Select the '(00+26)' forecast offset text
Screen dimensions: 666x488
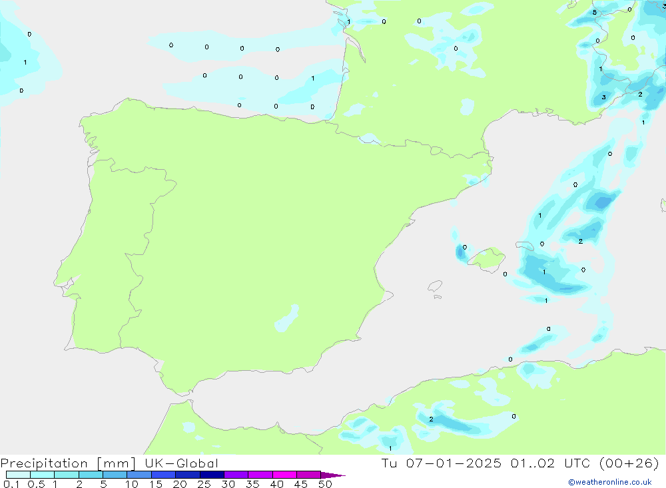629,463
